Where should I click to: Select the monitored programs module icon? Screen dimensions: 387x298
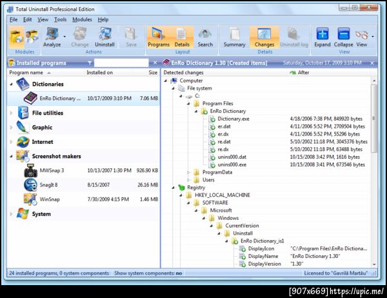32,37
